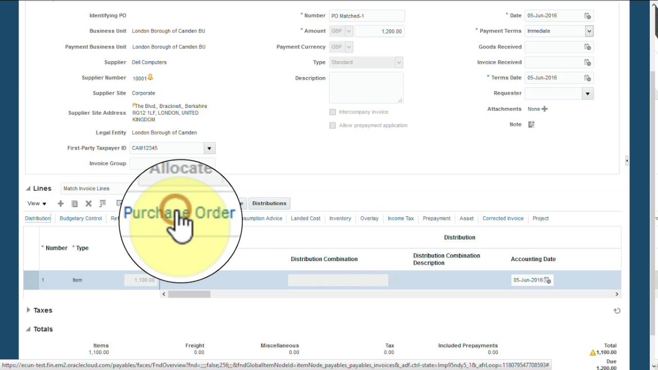Collapse the Totals section

(x=28, y=329)
